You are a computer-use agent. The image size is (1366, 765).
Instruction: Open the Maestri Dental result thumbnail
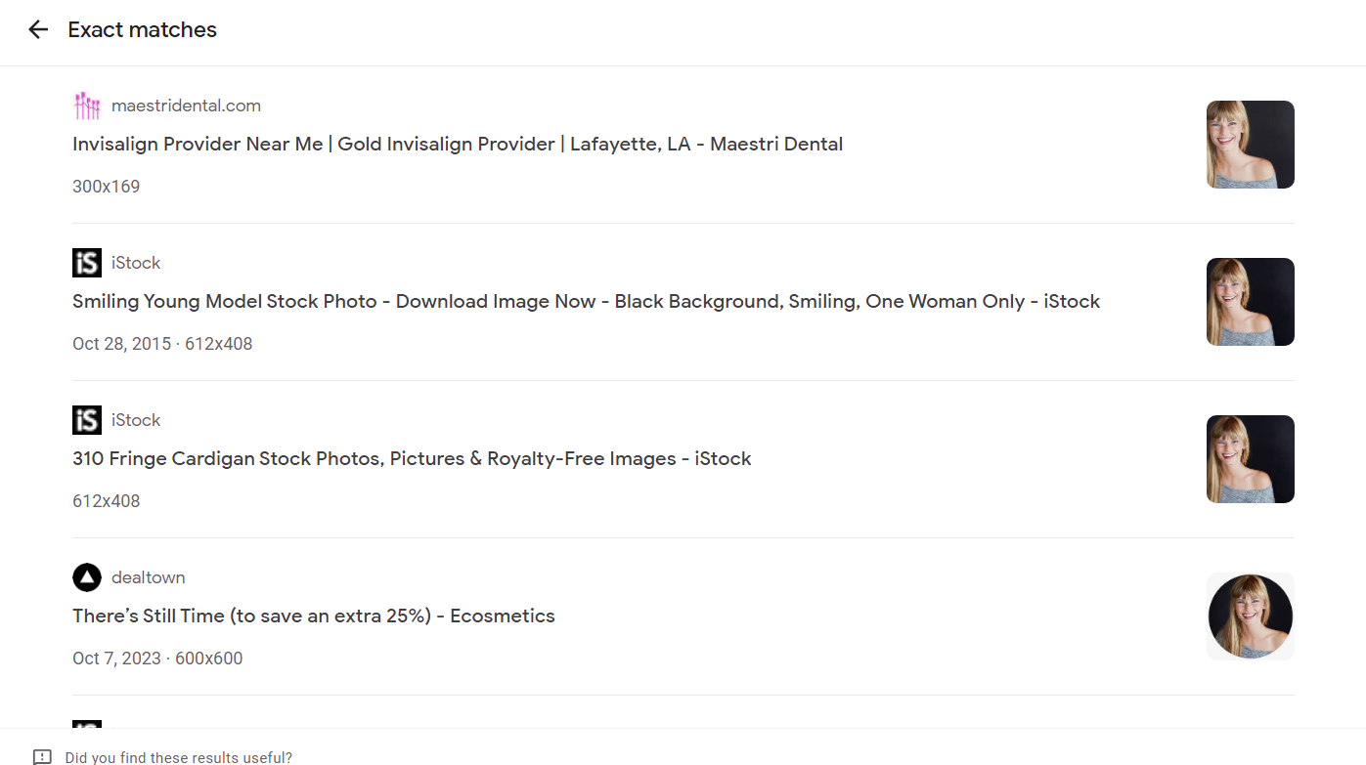(x=1251, y=145)
